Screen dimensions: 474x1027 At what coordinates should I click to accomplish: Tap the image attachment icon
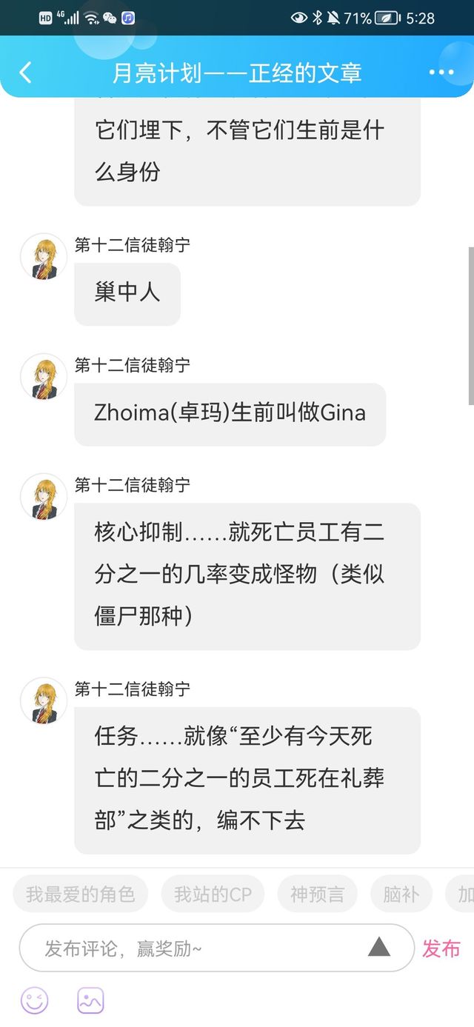(x=90, y=1001)
